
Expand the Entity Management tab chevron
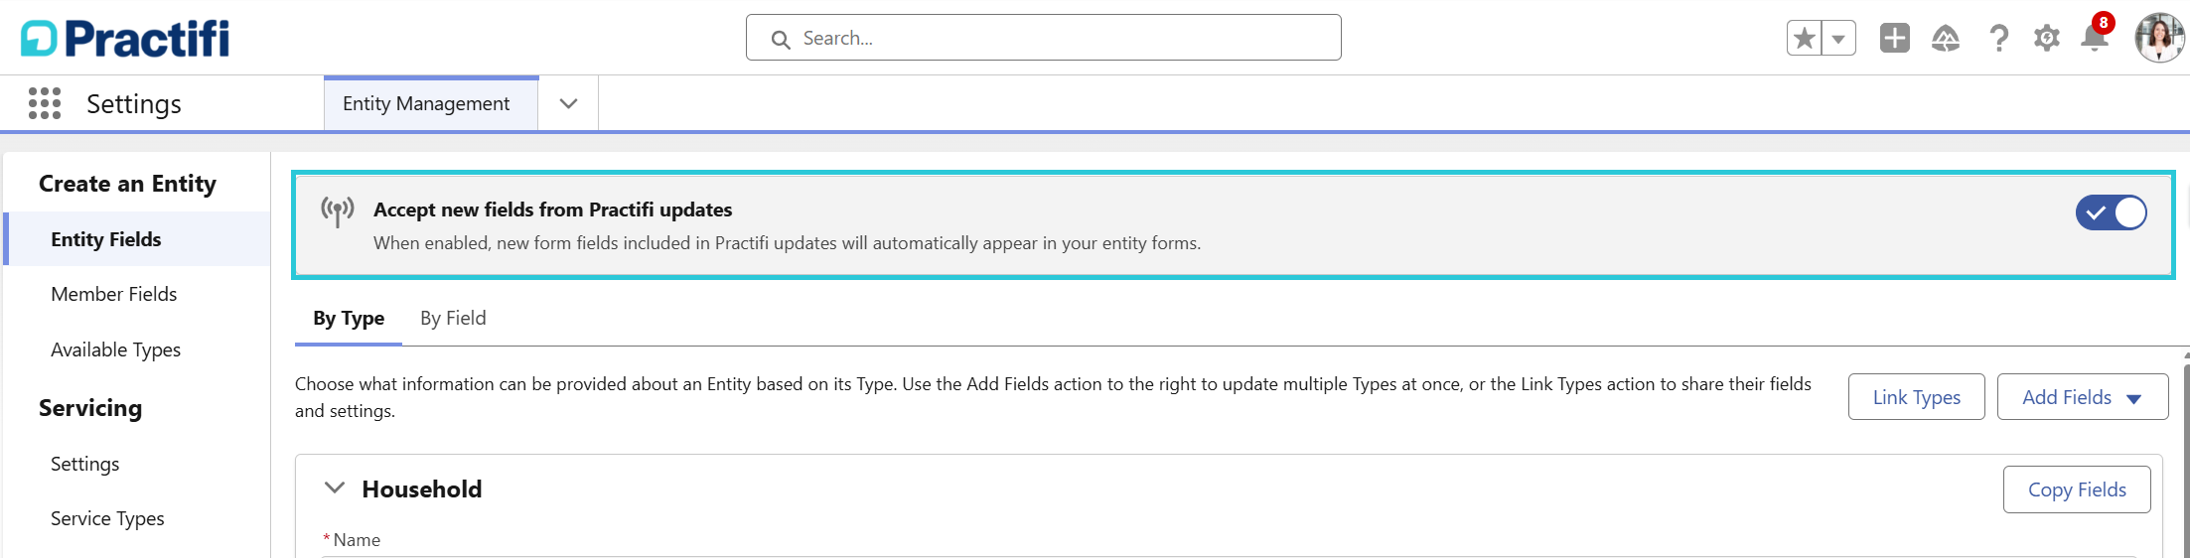tap(568, 103)
